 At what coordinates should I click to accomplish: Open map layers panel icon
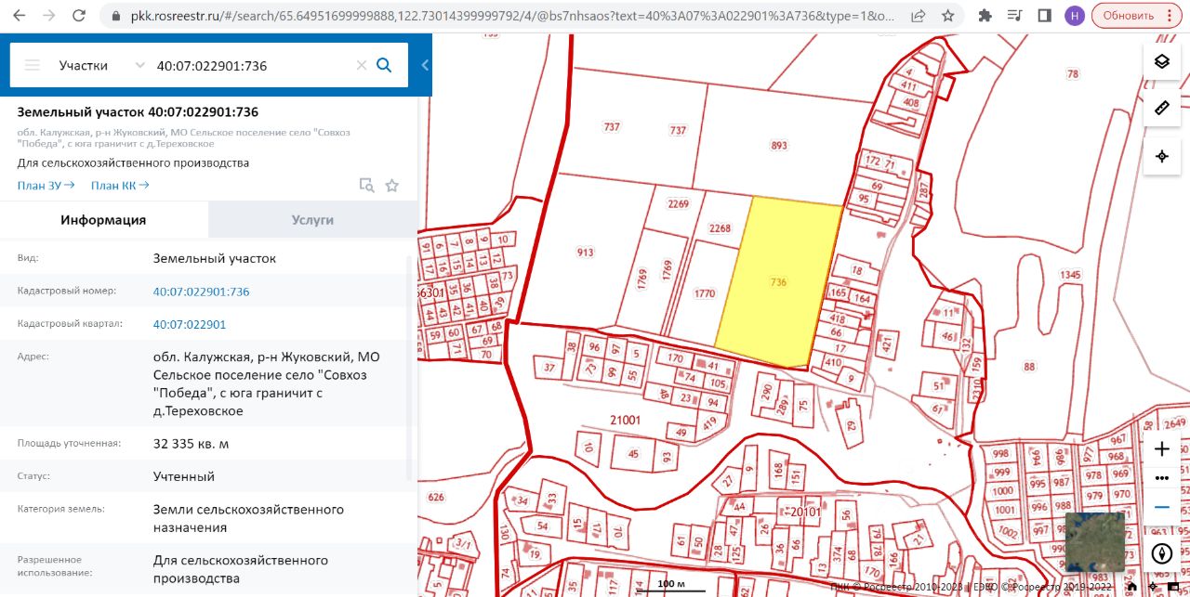click(1161, 61)
